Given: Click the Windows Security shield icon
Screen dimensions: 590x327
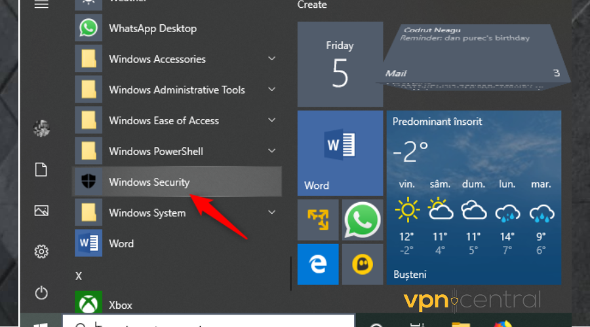Looking at the screenshot, I should [88, 182].
